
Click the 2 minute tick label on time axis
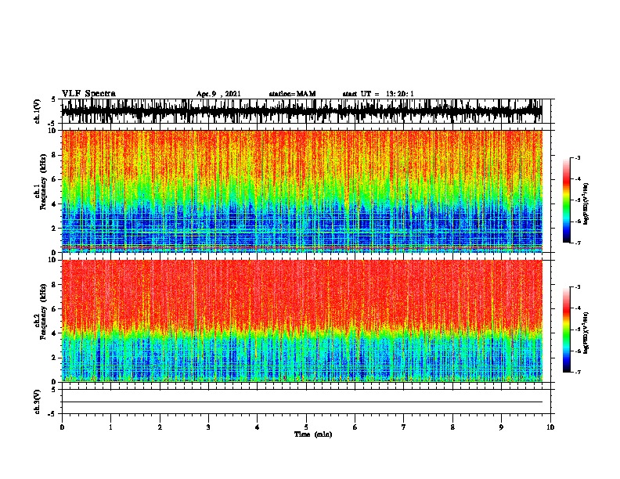point(160,427)
